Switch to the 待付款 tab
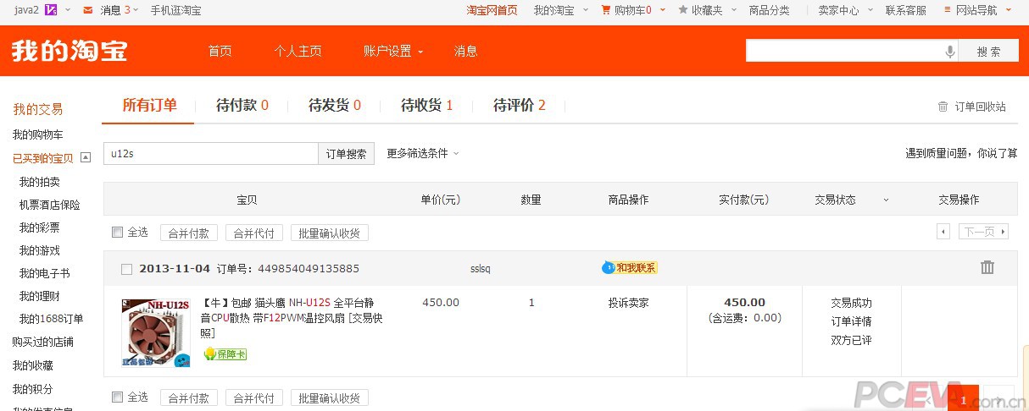This screenshot has width=1029, height=411. pos(242,106)
